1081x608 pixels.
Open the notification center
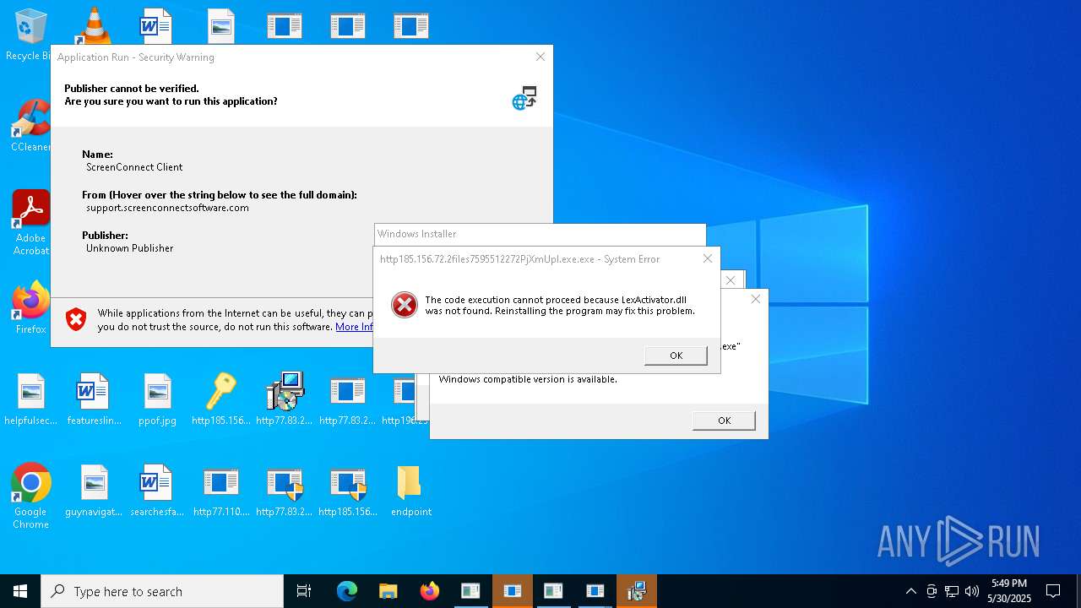1053,591
